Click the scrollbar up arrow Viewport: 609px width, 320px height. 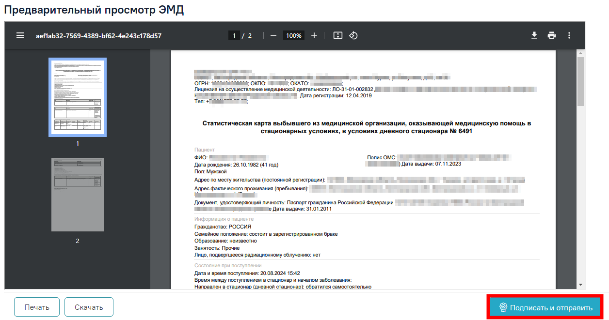580,53
